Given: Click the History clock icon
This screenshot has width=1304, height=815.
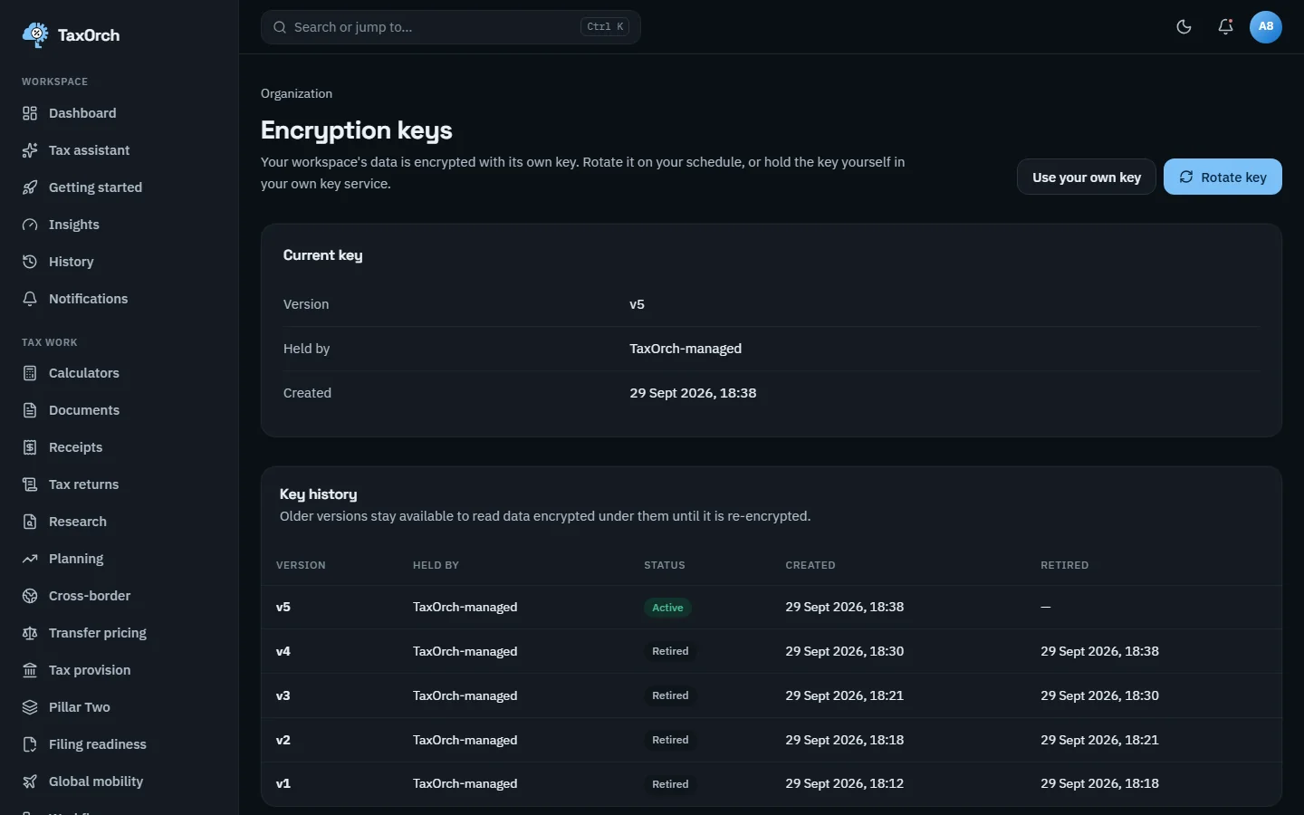Looking at the screenshot, I should point(30,262).
